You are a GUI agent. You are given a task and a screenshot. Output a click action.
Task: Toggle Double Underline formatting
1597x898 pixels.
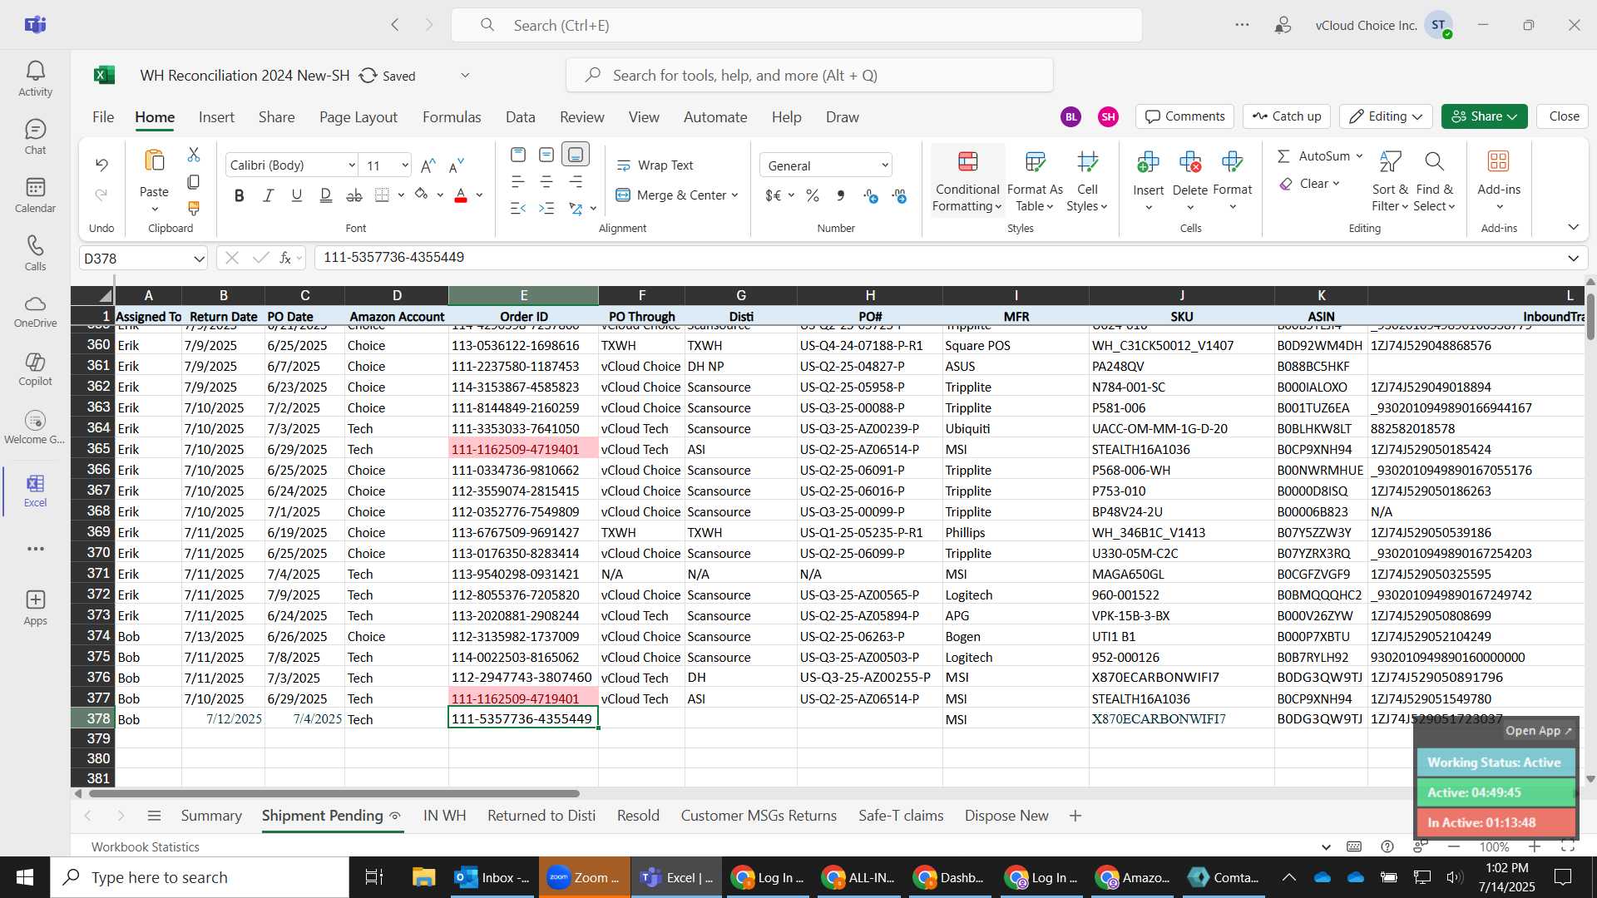[326, 195]
